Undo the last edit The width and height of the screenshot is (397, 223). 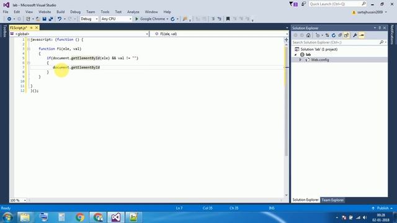60,19
